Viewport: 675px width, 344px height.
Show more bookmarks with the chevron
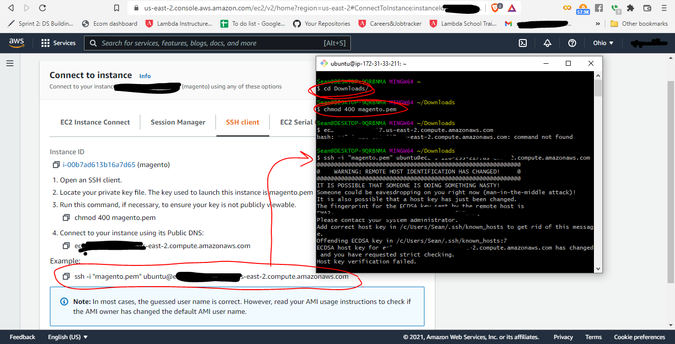click(x=598, y=23)
